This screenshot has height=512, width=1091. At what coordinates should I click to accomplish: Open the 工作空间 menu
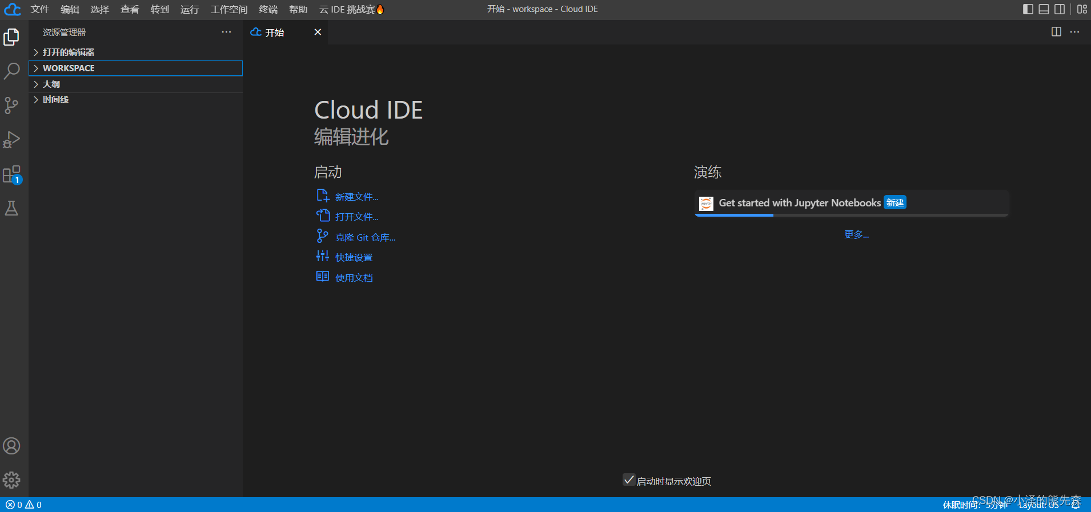(x=229, y=9)
